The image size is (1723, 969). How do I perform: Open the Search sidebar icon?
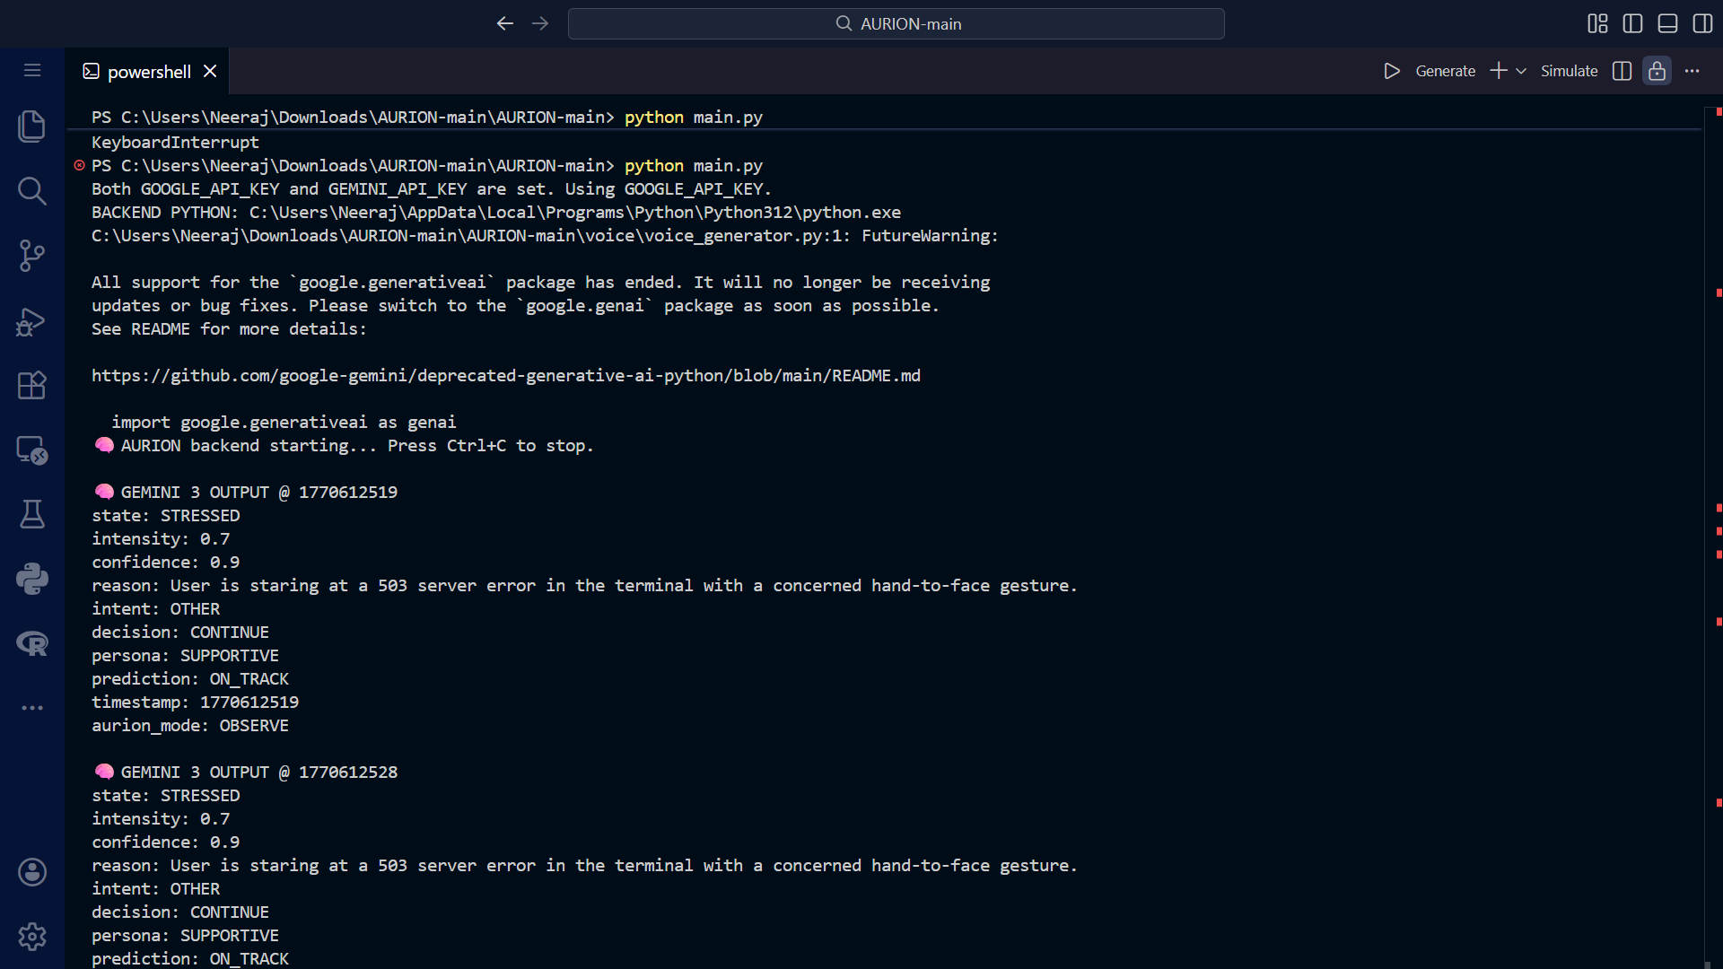pyautogui.click(x=32, y=191)
